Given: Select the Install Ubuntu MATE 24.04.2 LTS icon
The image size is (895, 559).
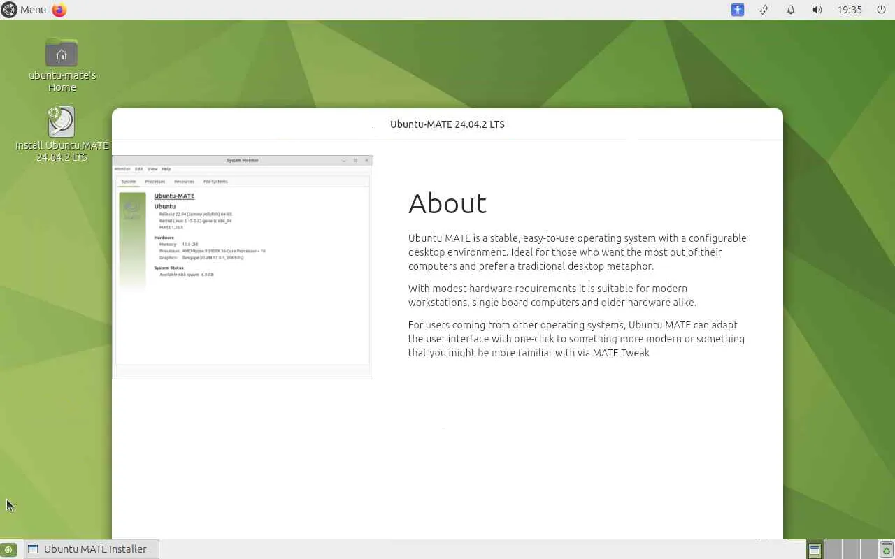Looking at the screenshot, I should 62,134.
